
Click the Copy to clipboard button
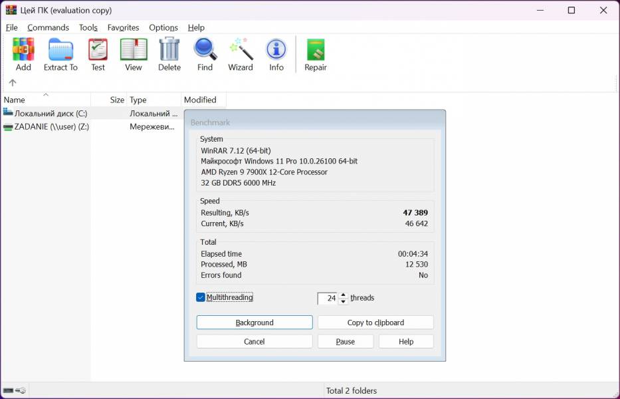(375, 323)
